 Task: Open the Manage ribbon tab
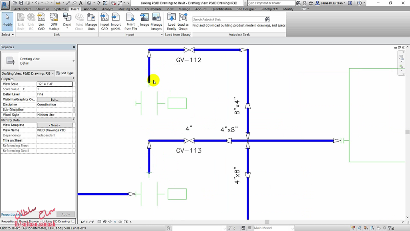pos(184,9)
